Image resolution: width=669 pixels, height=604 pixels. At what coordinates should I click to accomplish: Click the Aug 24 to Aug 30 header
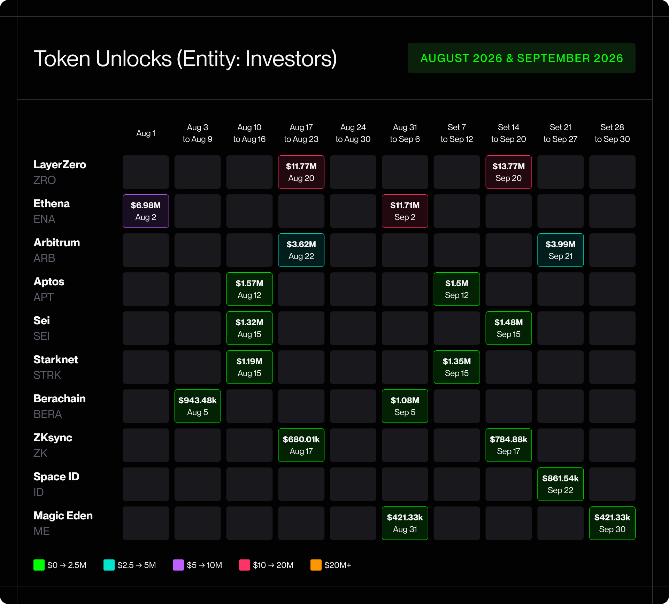[353, 133]
